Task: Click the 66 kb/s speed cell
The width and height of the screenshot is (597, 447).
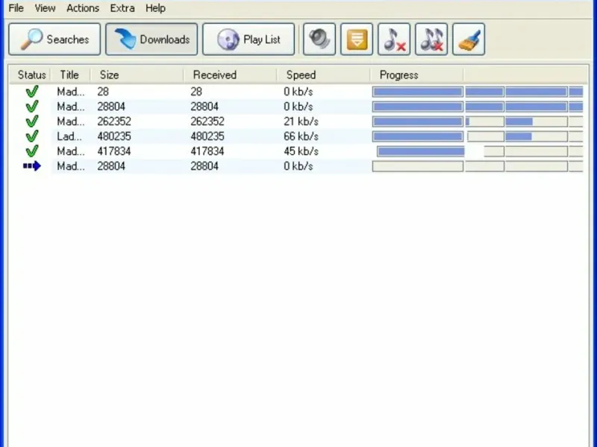Action: point(301,136)
